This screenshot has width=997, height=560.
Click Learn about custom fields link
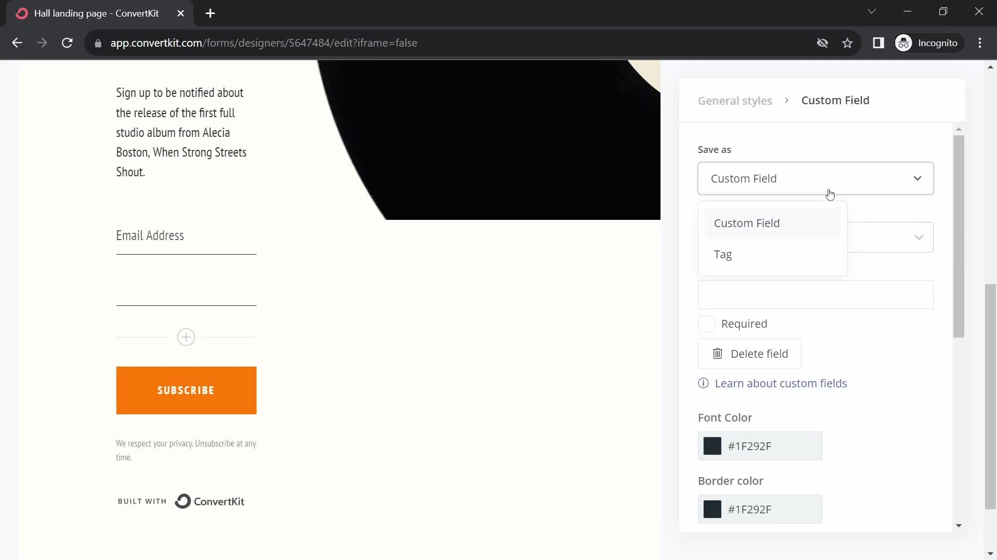[x=782, y=383]
